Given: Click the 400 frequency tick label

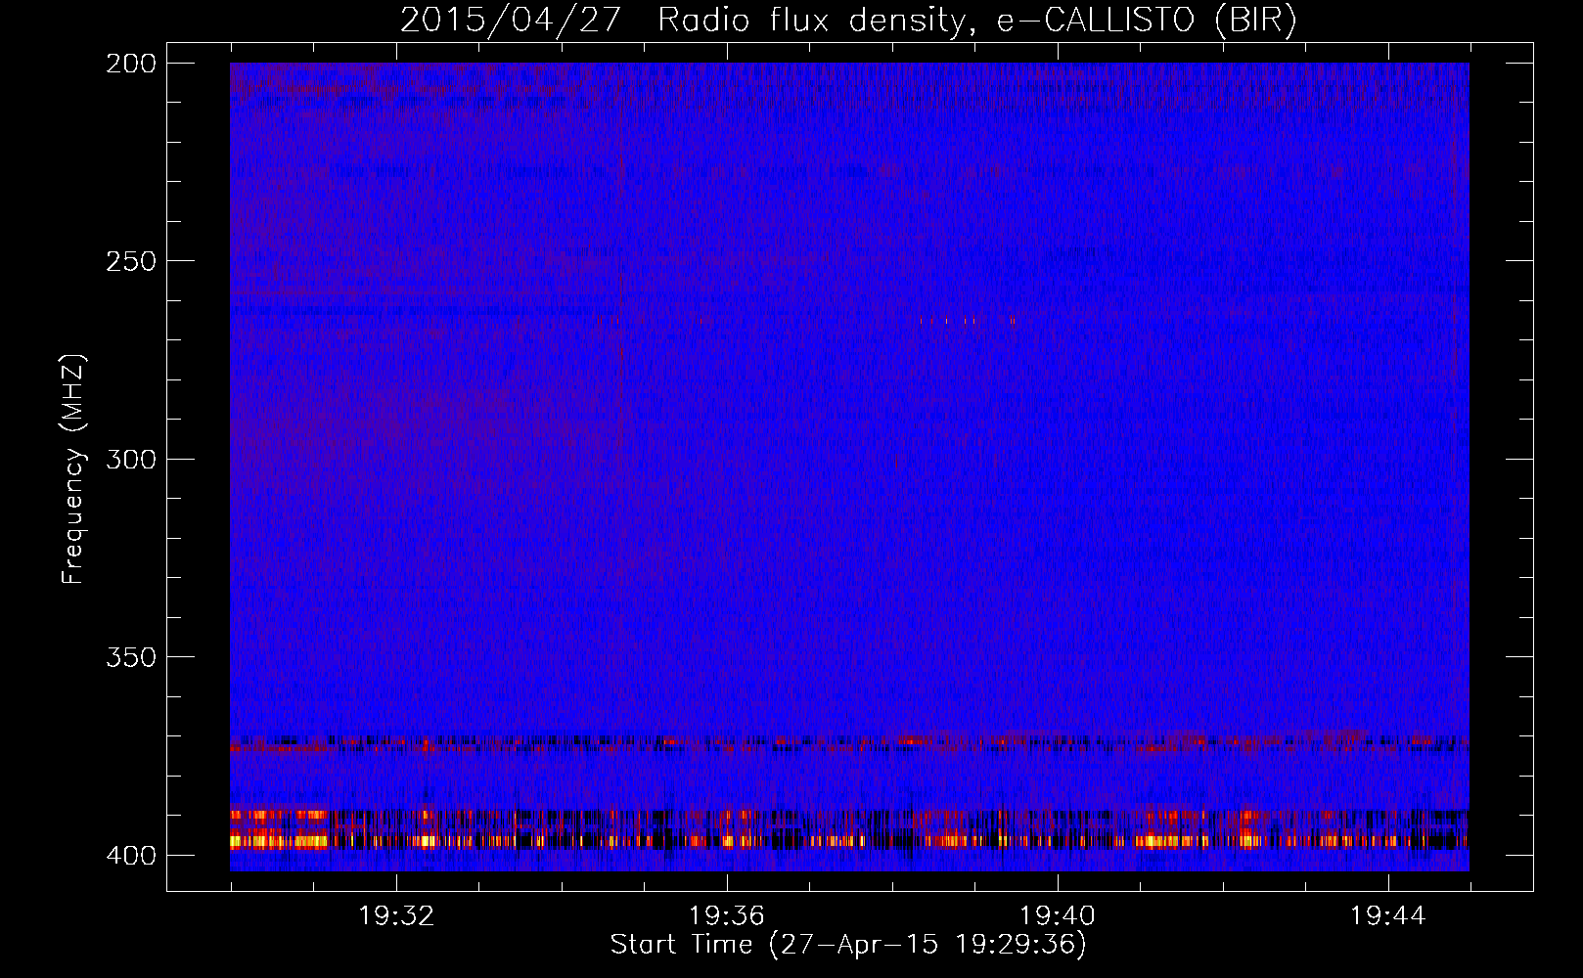Looking at the screenshot, I should [x=131, y=855].
